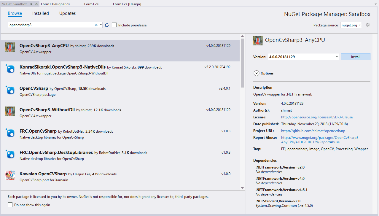
Task: Collapse the Options section
Action: pos(256,73)
